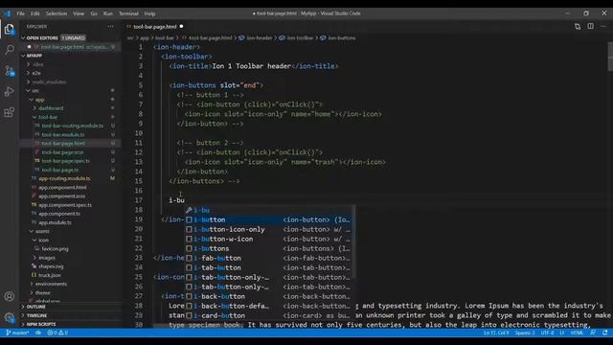Viewport: 613px width, 345px height.
Task: Expand the Timeline section
Action: coord(71,315)
